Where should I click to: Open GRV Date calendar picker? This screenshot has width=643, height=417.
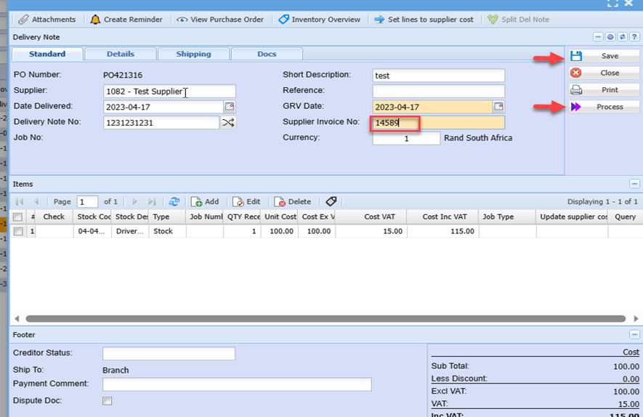click(498, 107)
